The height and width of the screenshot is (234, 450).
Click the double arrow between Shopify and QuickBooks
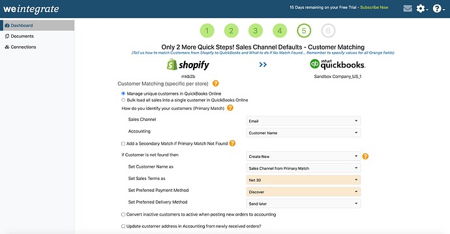[x=263, y=64]
